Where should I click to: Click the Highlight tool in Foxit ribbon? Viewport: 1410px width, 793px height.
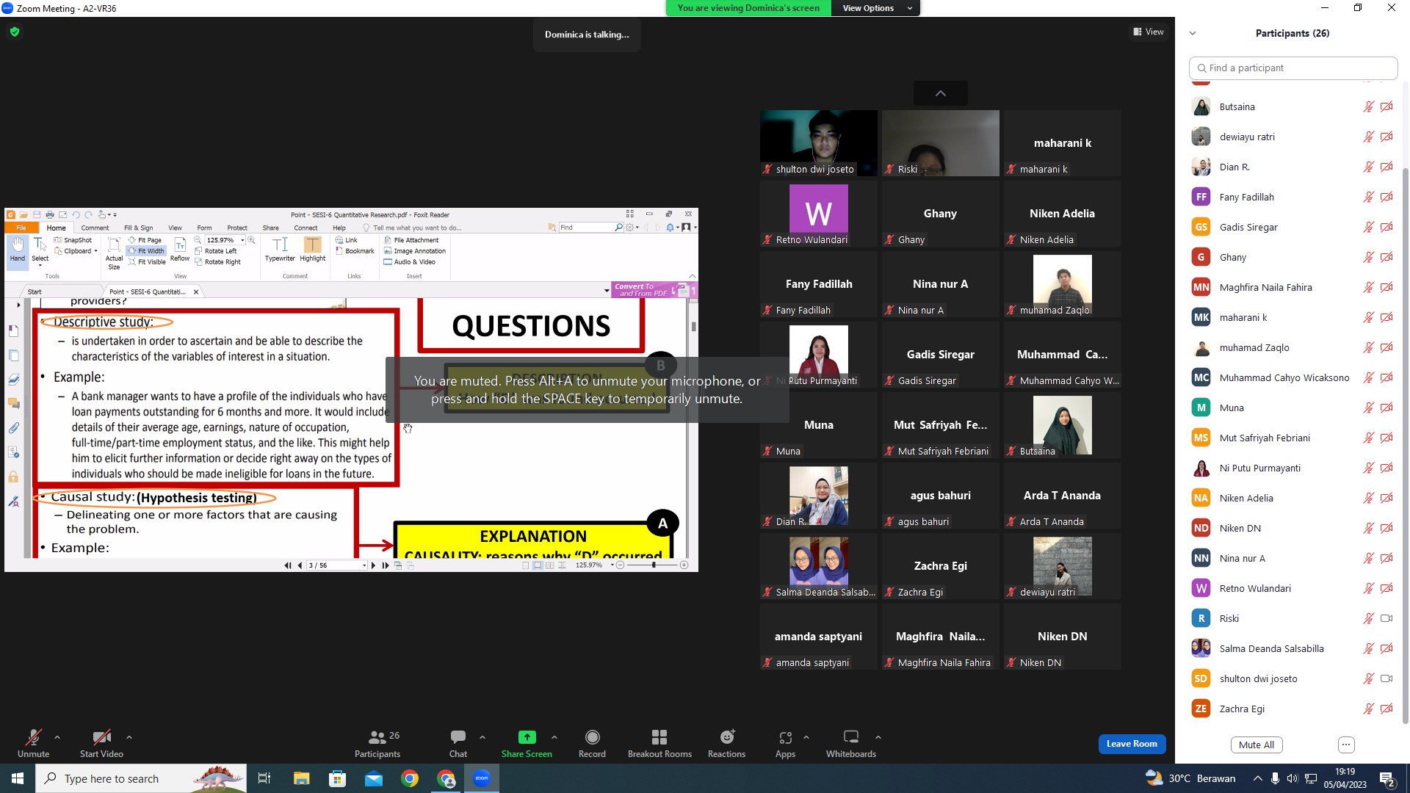point(312,249)
